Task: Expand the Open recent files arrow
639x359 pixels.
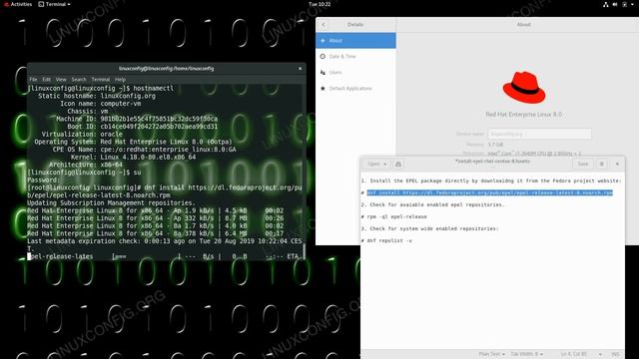Action: [x=385, y=164]
